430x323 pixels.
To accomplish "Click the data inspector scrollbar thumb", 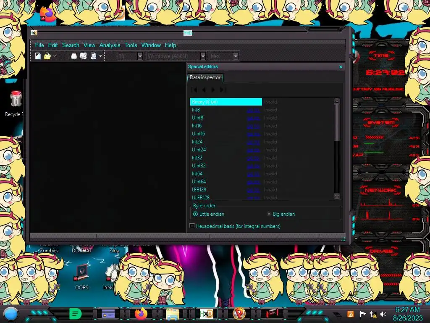I will point(337,122).
